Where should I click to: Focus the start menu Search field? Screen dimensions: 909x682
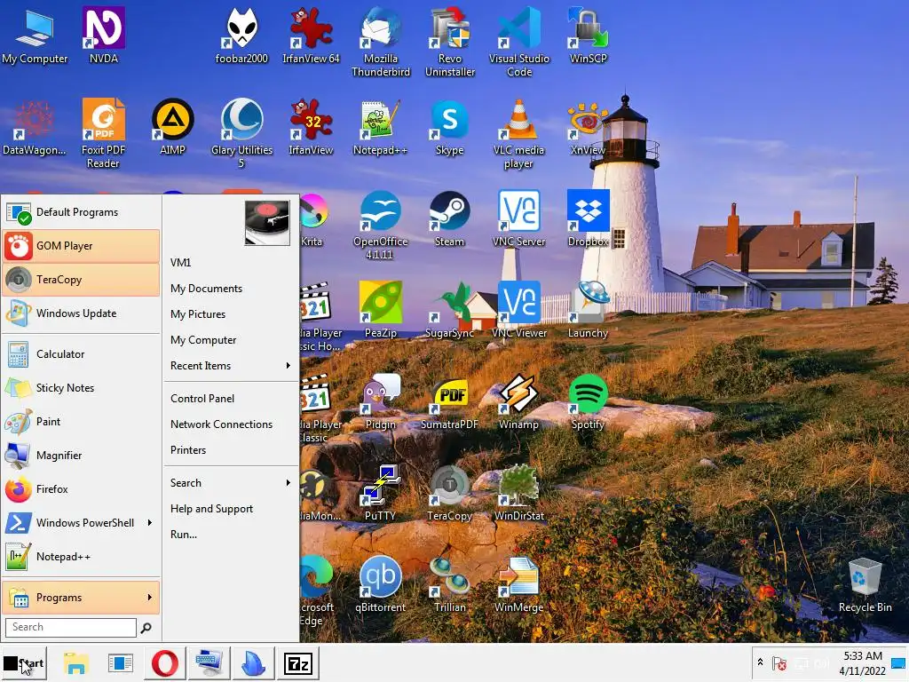tap(71, 627)
